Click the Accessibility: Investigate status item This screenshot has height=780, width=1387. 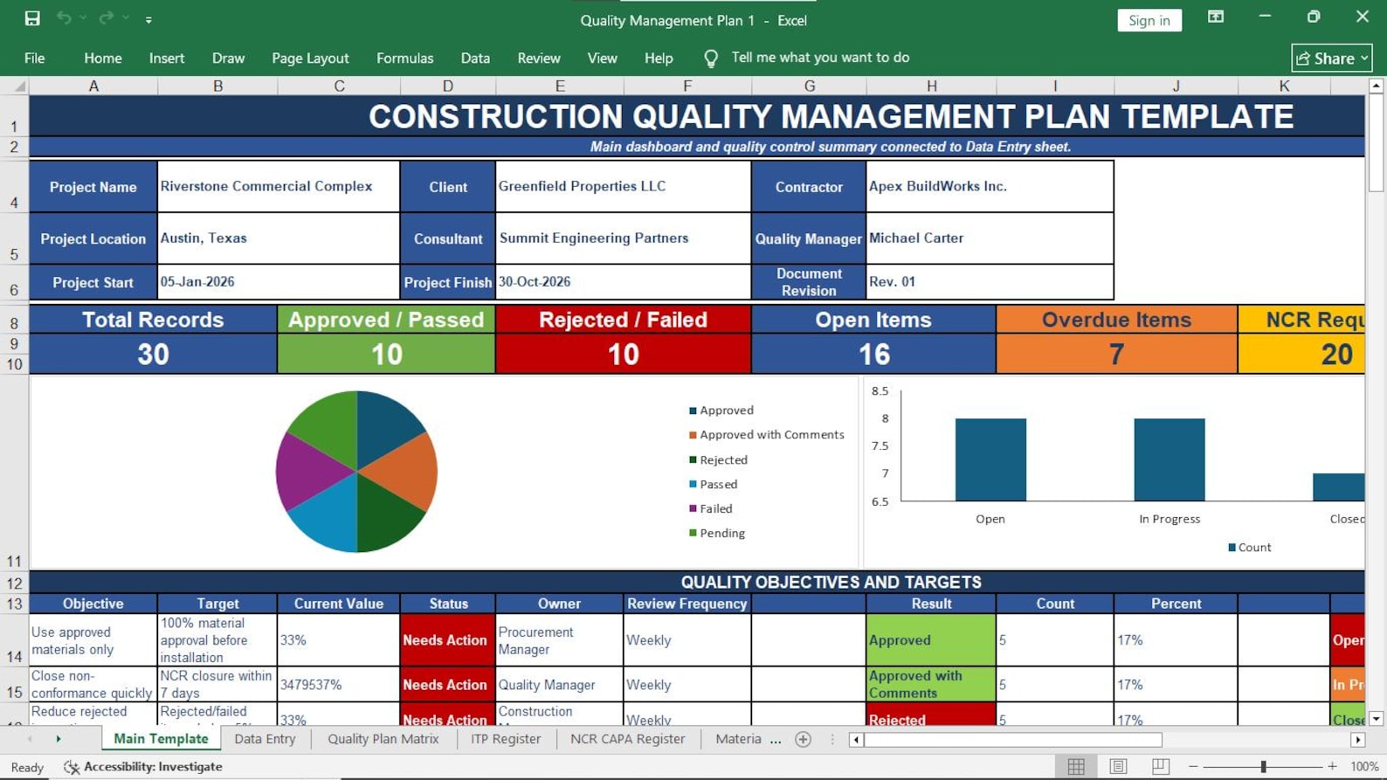pyautogui.click(x=143, y=767)
